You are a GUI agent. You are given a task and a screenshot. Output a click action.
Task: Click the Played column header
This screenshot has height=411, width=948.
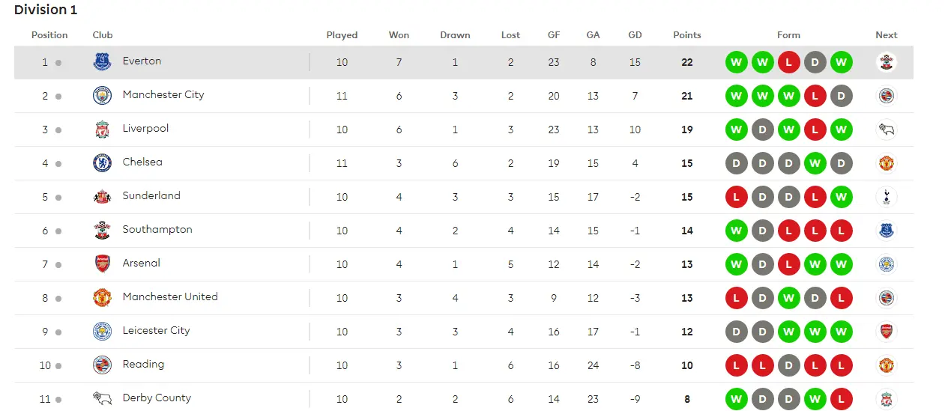pos(342,35)
